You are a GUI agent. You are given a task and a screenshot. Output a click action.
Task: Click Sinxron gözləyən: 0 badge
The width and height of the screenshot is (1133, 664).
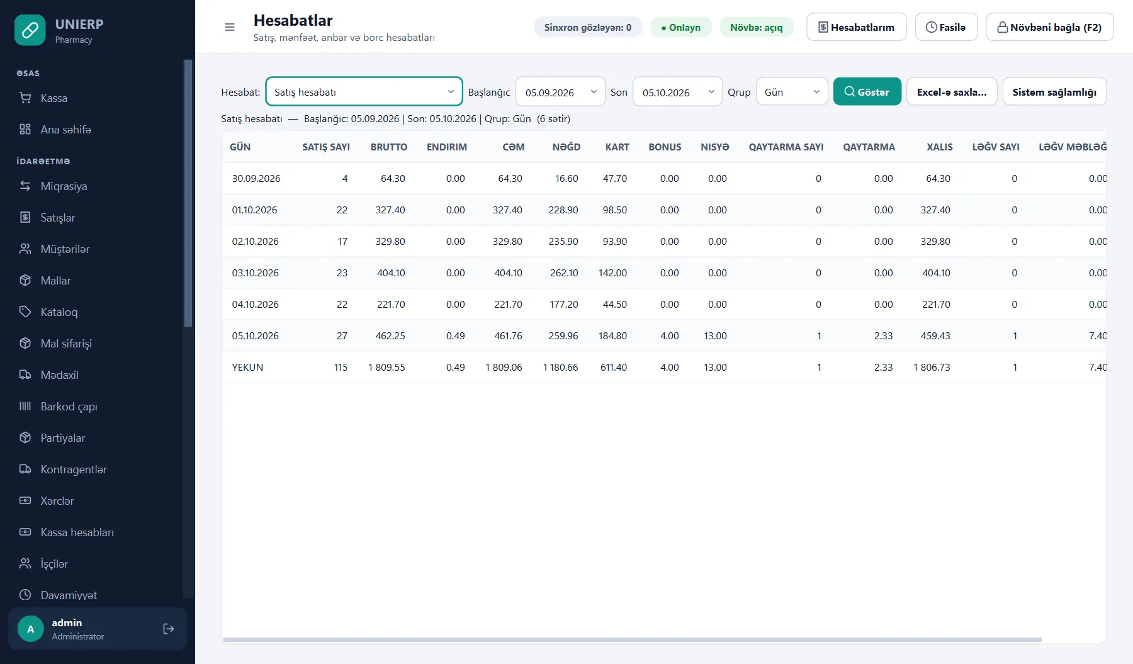(588, 27)
